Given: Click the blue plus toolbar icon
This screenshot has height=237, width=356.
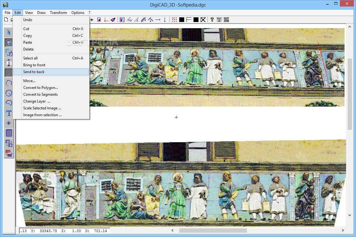Looking at the screenshot, I should pyautogui.click(x=92, y=20).
